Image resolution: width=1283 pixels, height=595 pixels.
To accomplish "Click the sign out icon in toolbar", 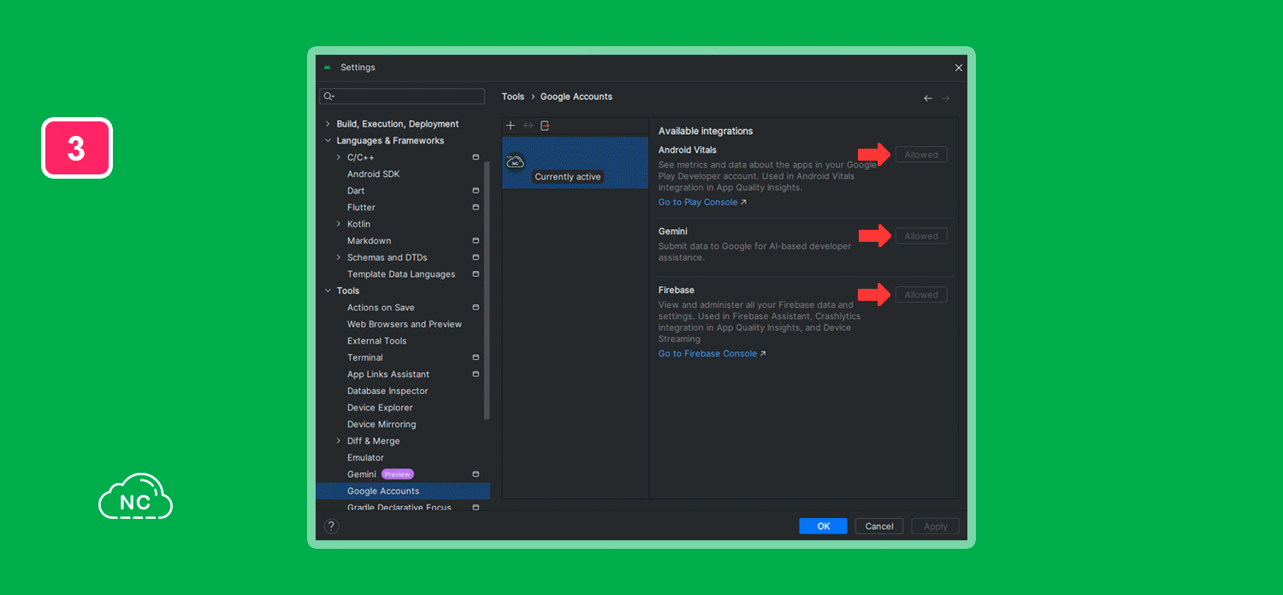I will tap(545, 126).
